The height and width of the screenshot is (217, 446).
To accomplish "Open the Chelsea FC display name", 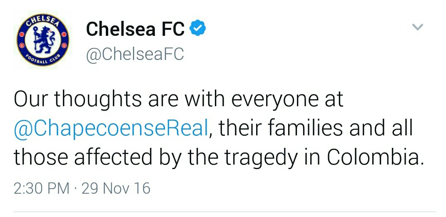I will (135, 29).
